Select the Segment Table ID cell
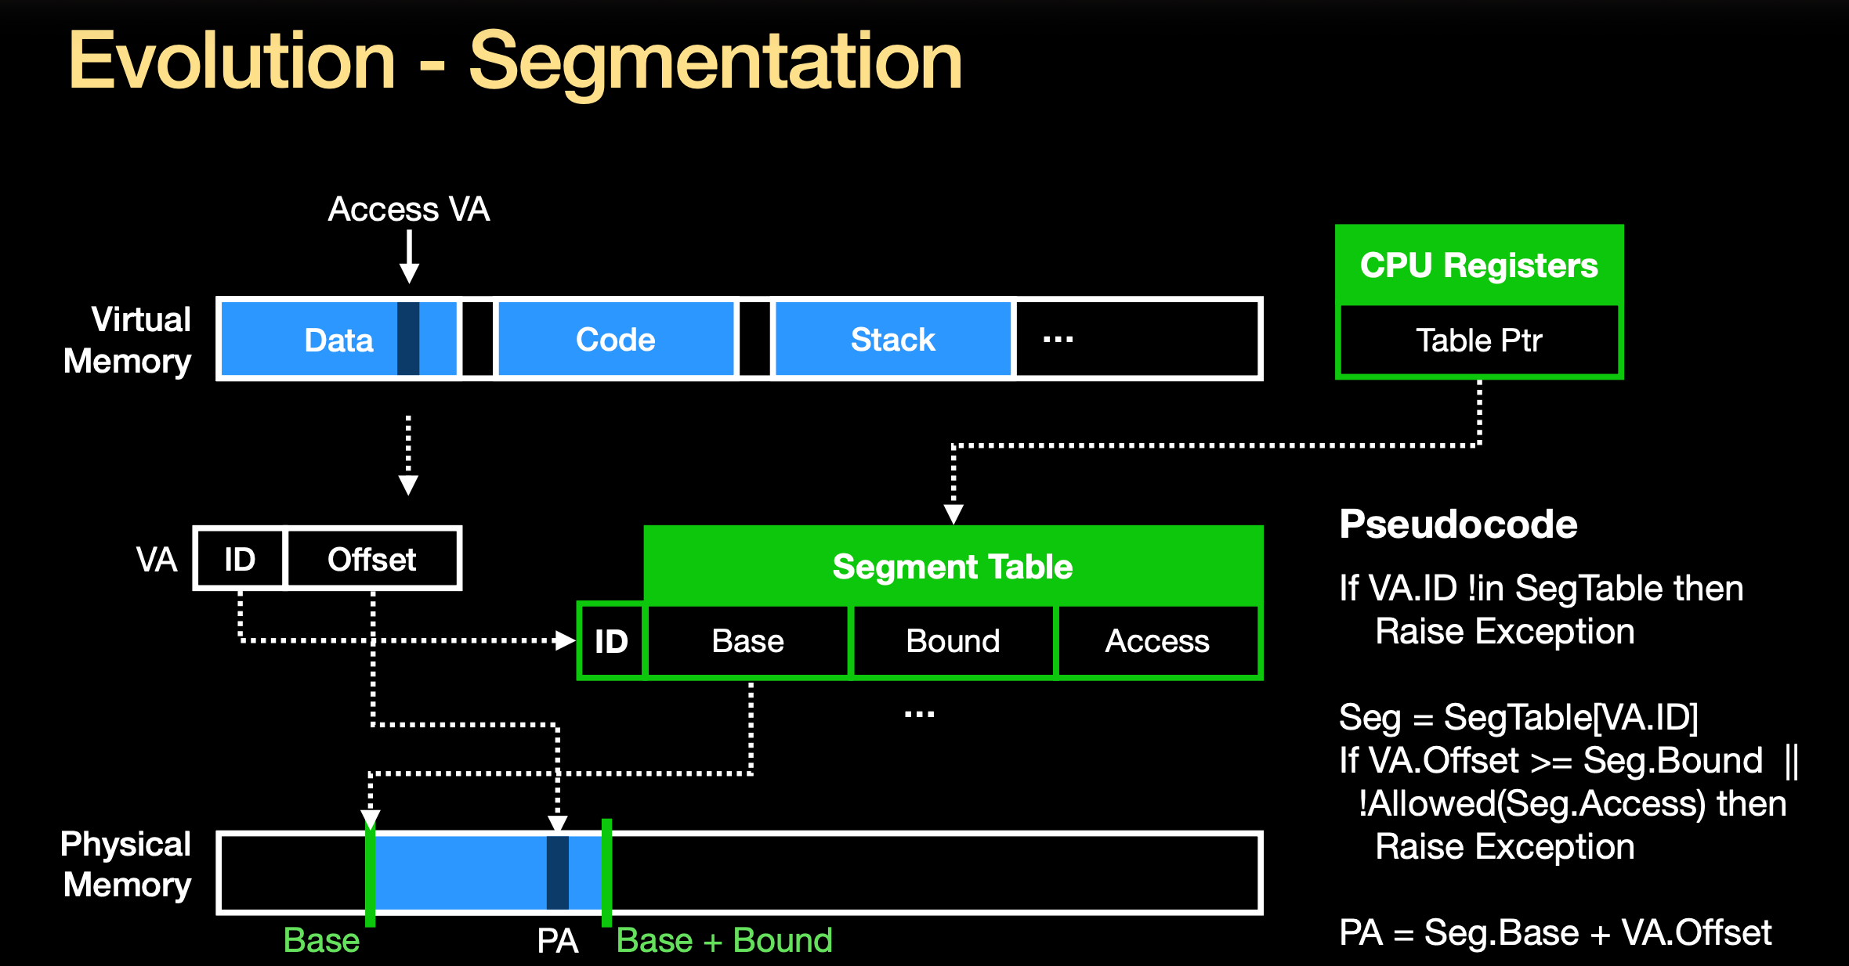Viewport: 1849px width, 966px height. (x=611, y=641)
